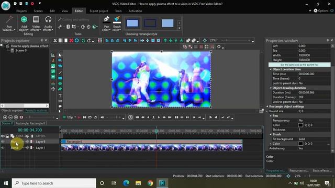This screenshot has width=335, height=188.
Task: Click the Width value field 1920.000
Action: tap(314, 55)
